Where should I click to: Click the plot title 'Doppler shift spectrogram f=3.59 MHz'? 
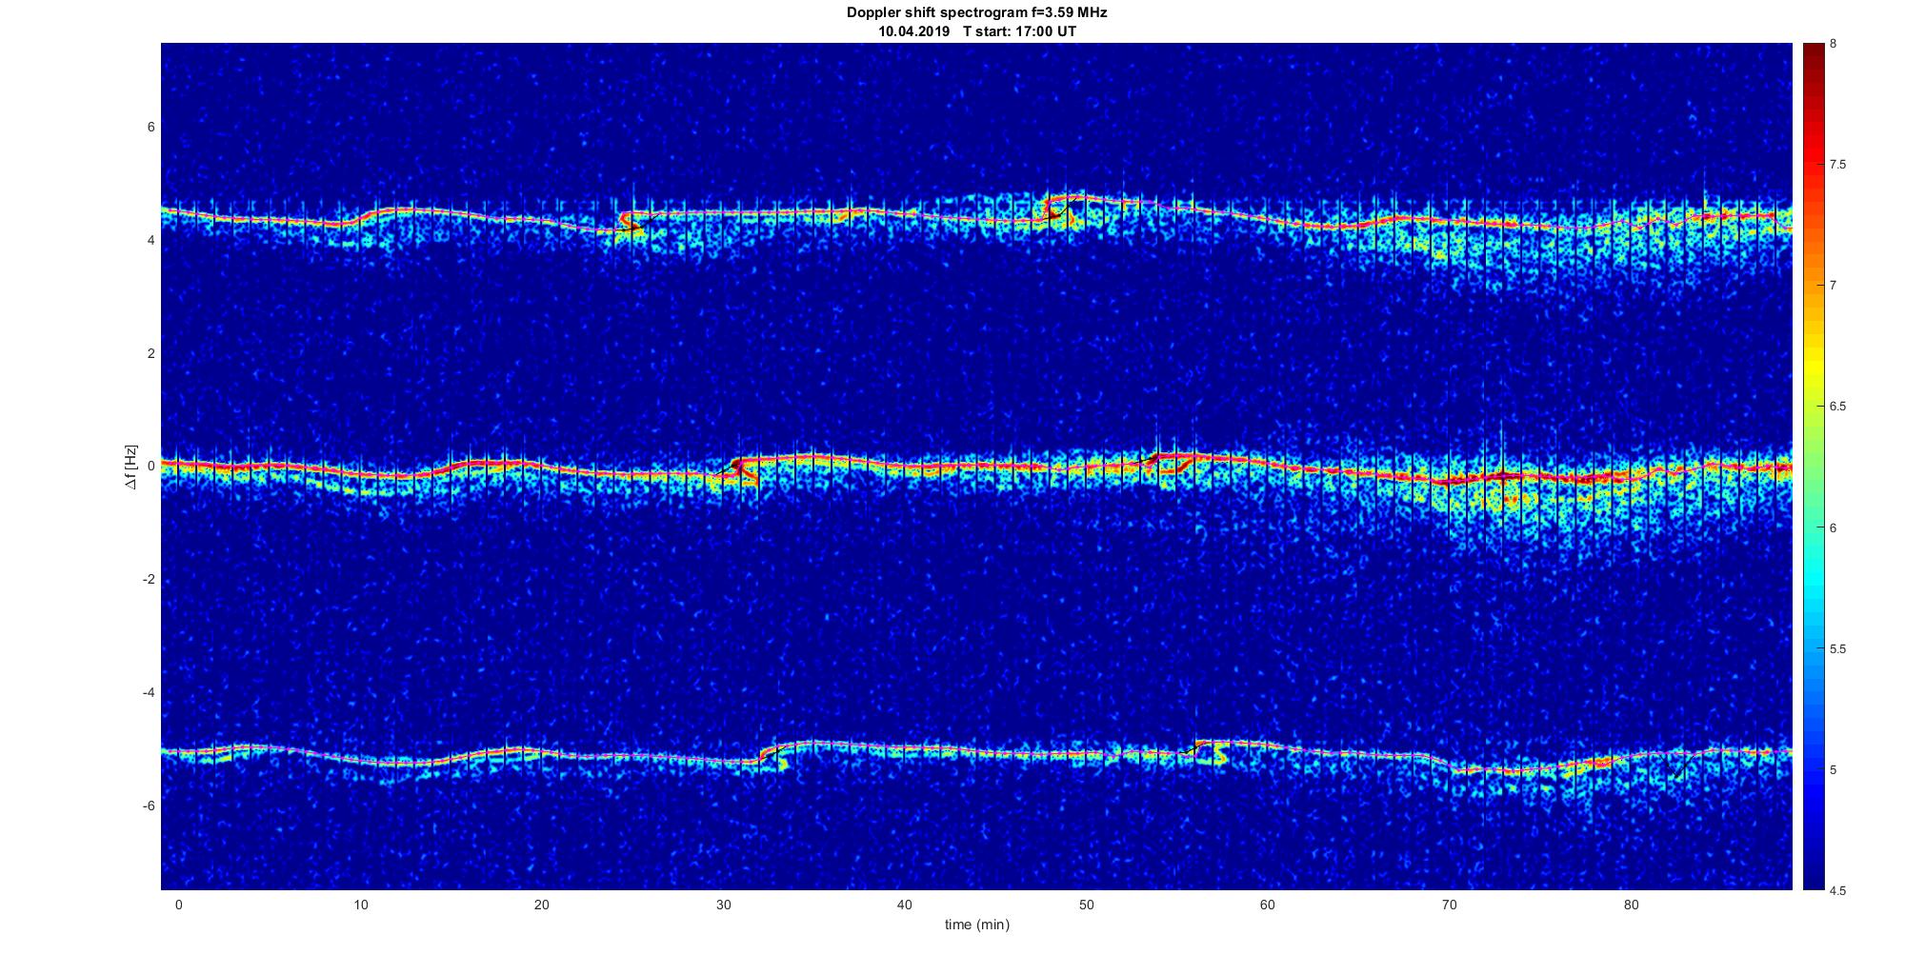[977, 13]
